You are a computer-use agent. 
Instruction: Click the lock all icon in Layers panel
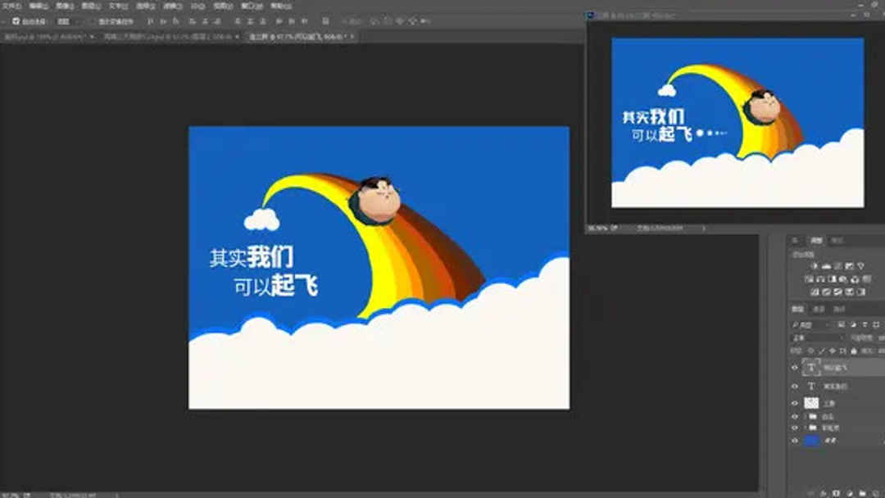pos(854,351)
